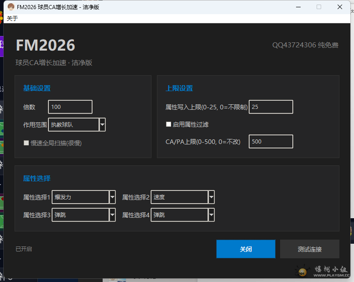Select the 执教球队 combo box
The width and height of the screenshot is (354, 282).
(x=73, y=124)
